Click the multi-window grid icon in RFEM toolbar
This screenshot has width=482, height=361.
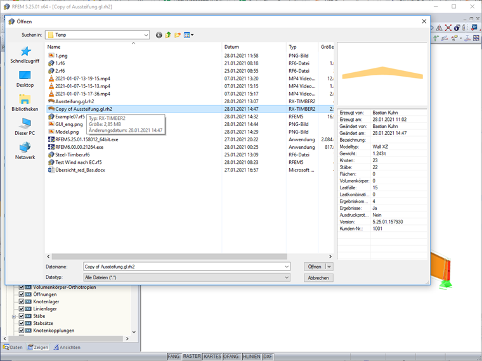(x=476, y=38)
